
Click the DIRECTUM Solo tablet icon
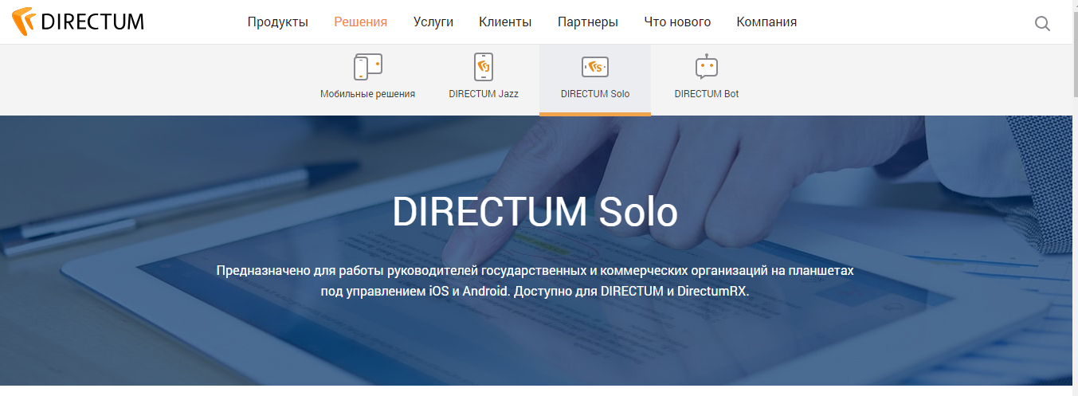(x=595, y=67)
